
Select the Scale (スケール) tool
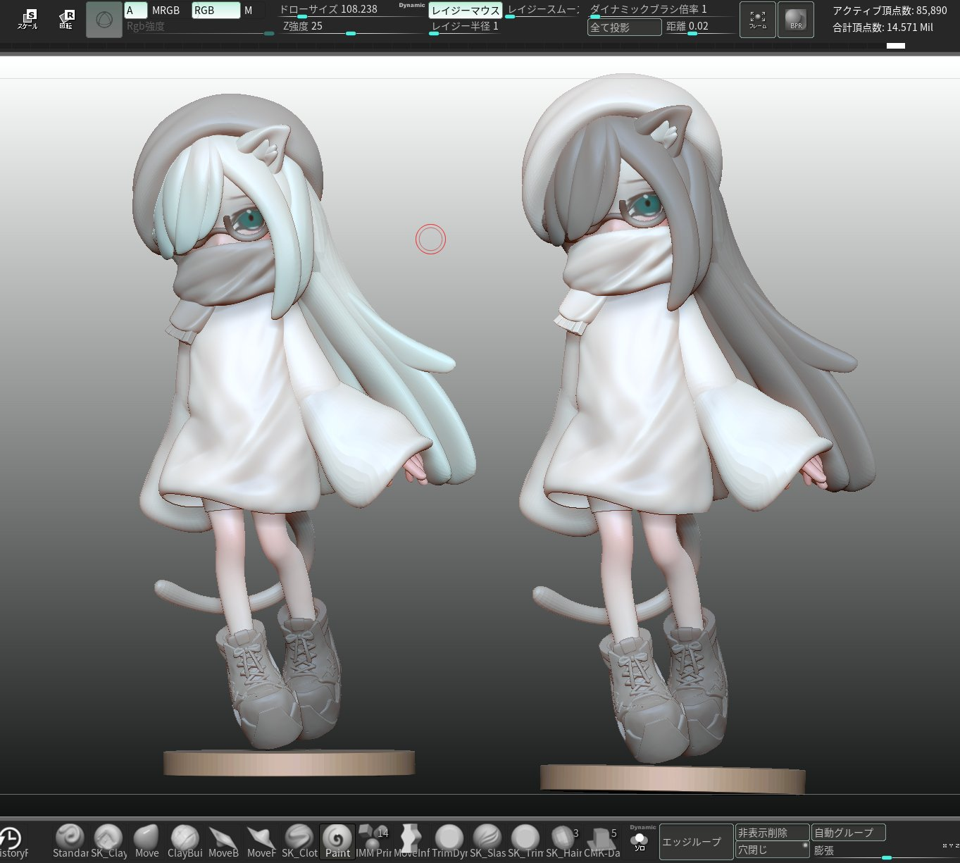pyautogui.click(x=27, y=19)
